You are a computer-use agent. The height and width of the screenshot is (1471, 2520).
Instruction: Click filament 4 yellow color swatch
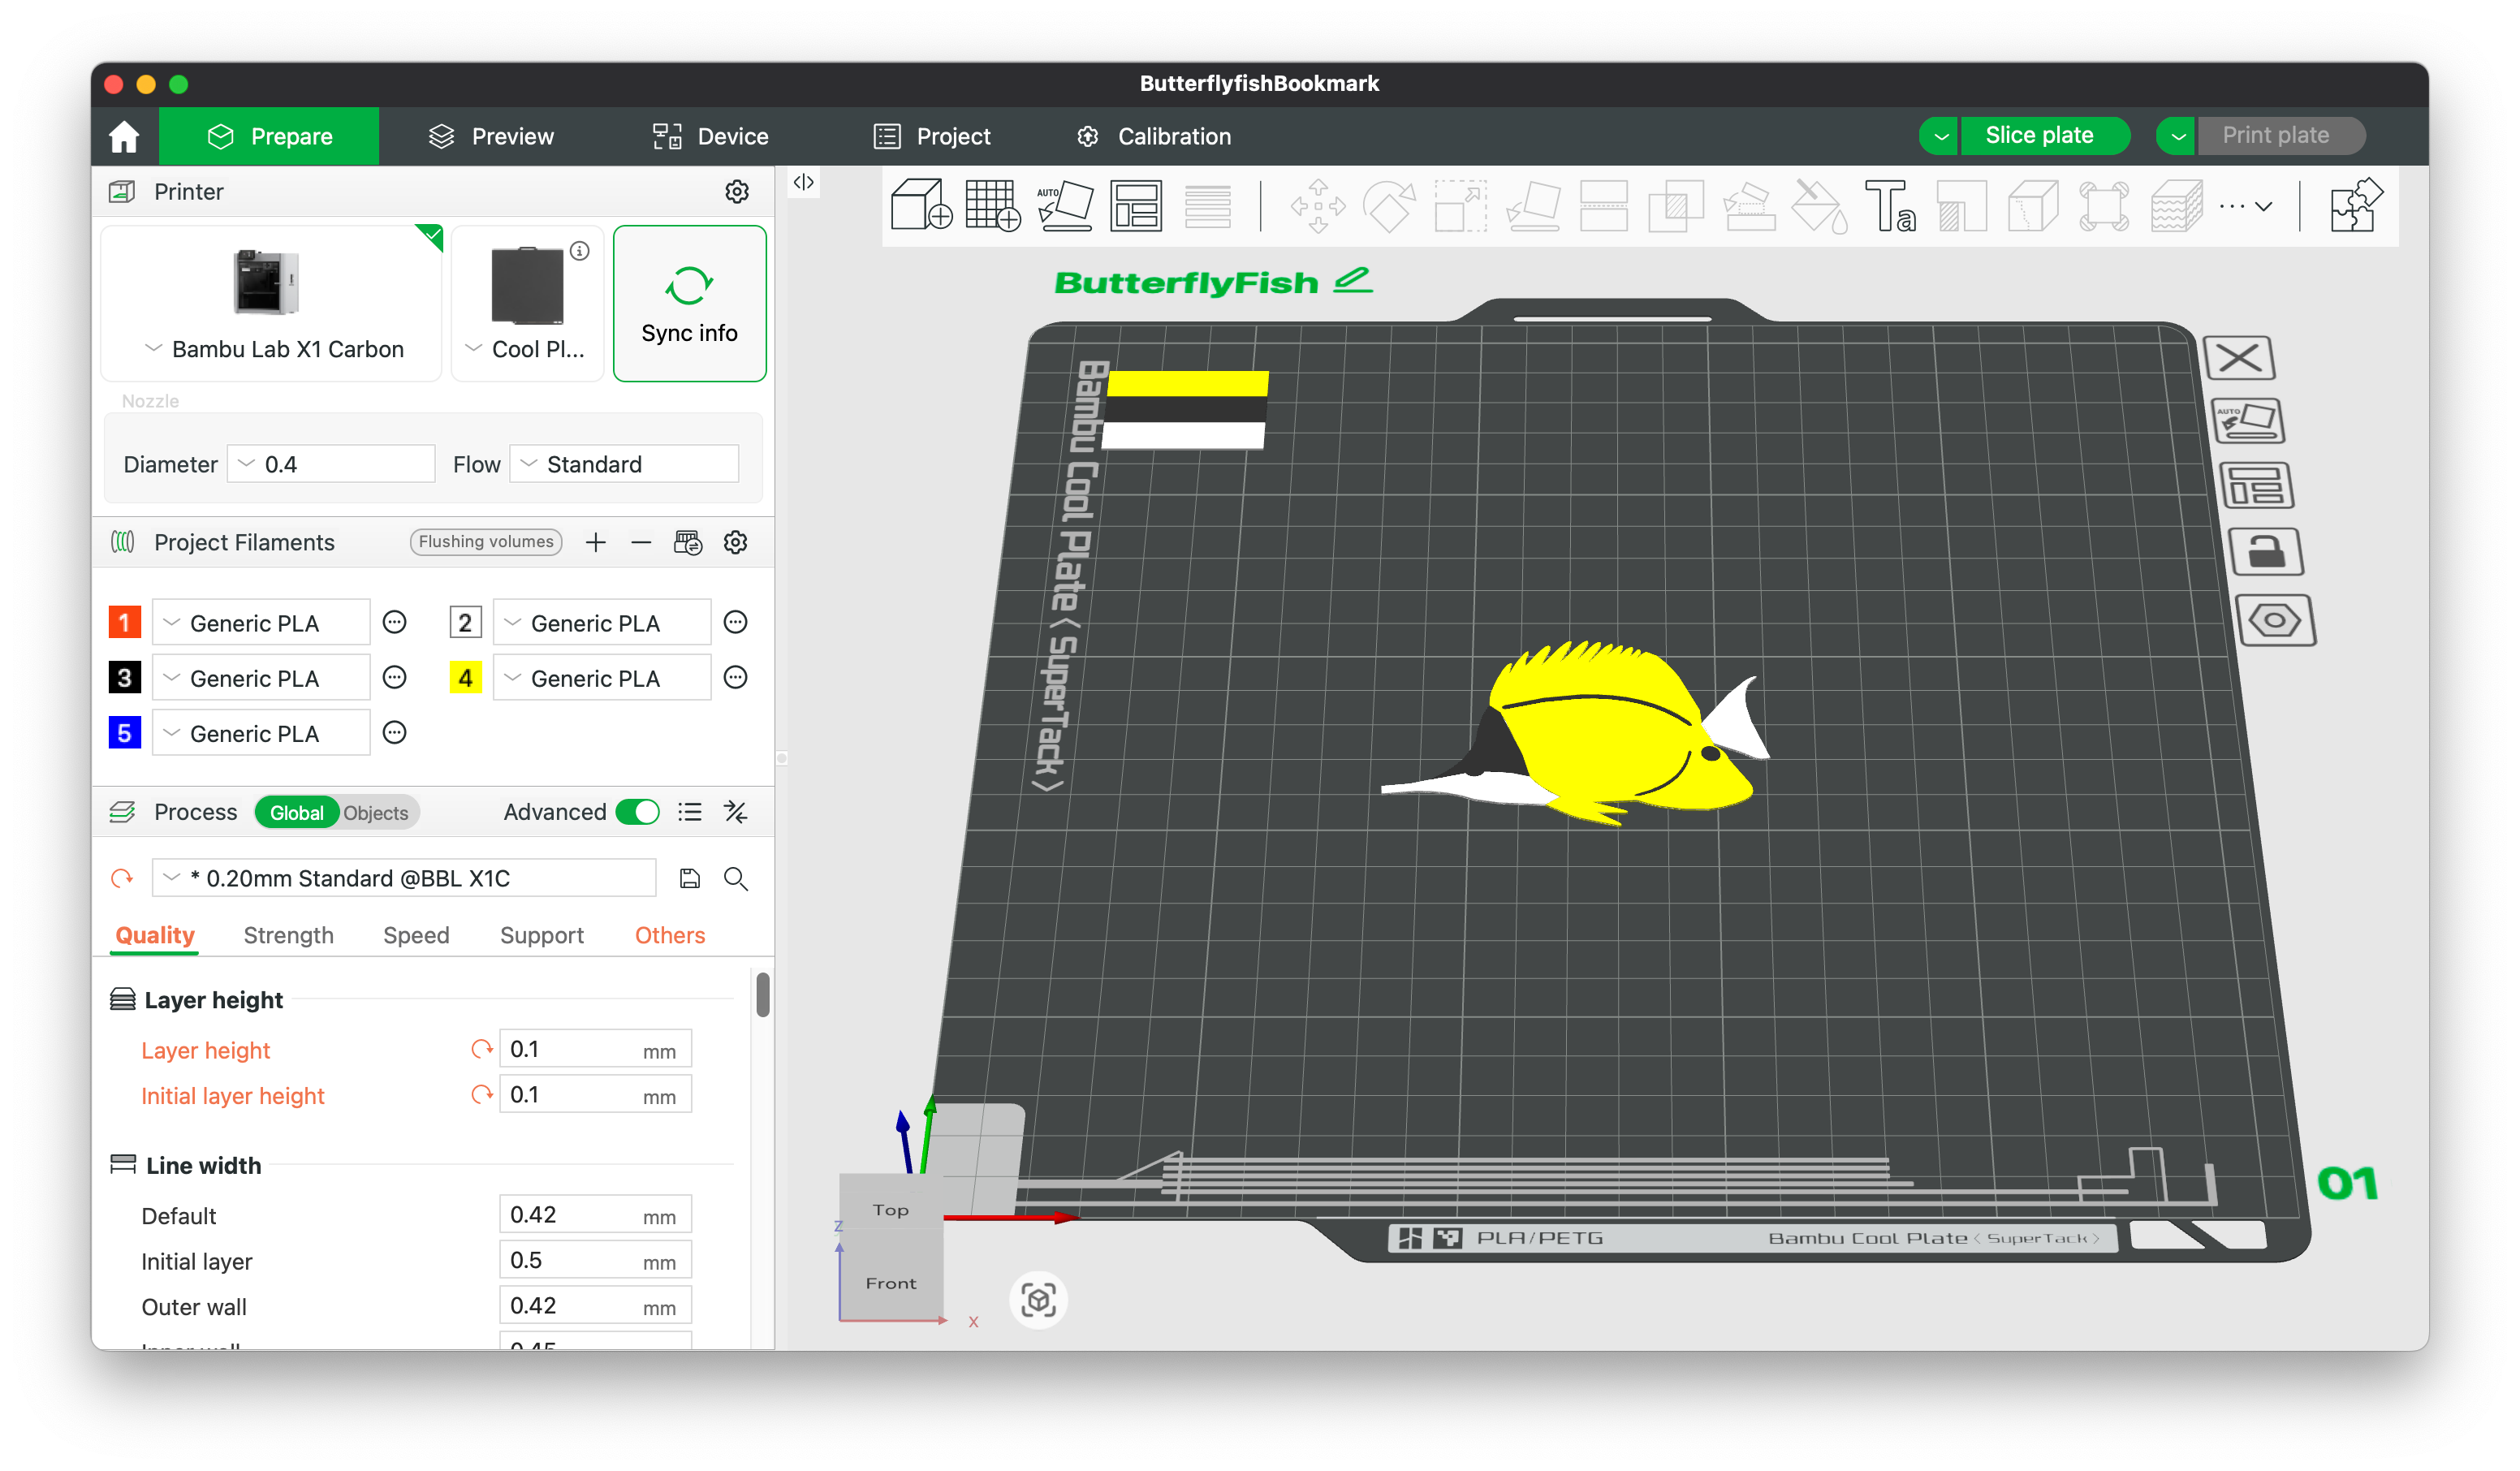[x=465, y=678]
